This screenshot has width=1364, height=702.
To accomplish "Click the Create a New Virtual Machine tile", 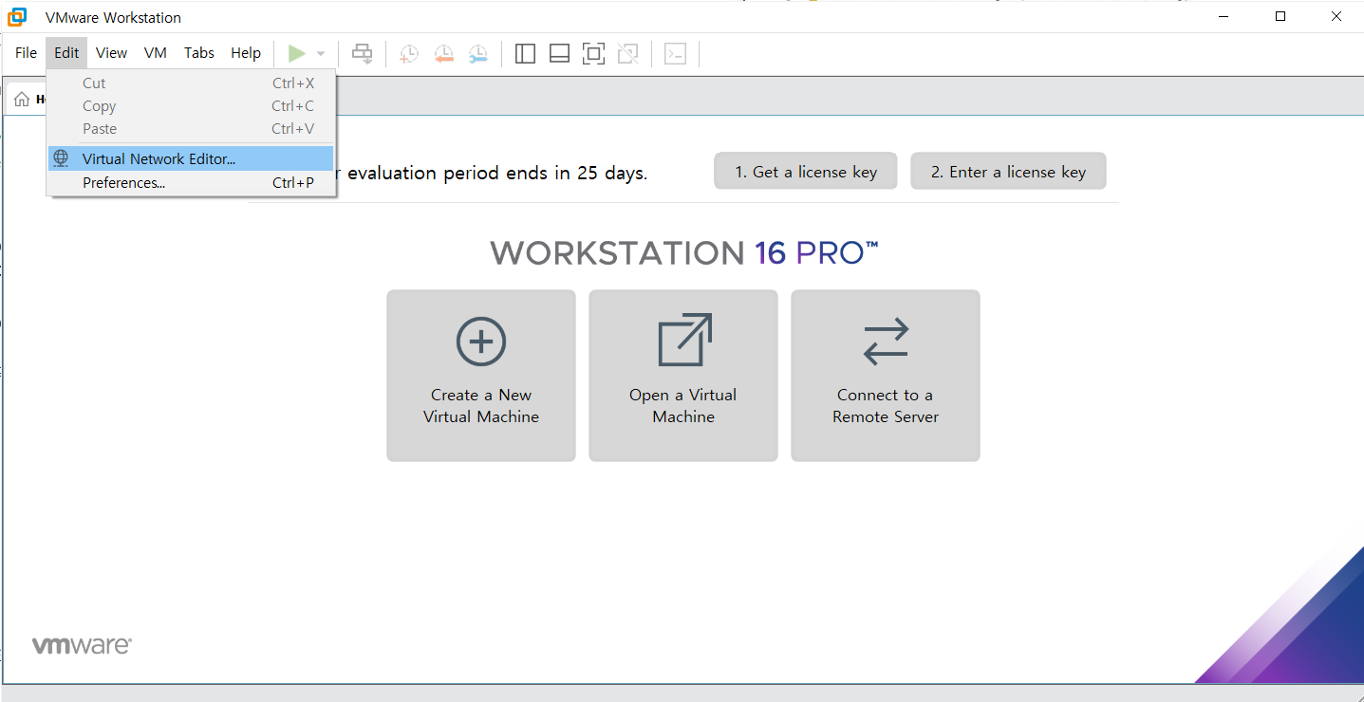I will tap(481, 376).
